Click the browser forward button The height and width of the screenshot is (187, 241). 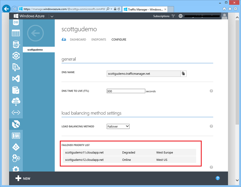click(x=14, y=9)
